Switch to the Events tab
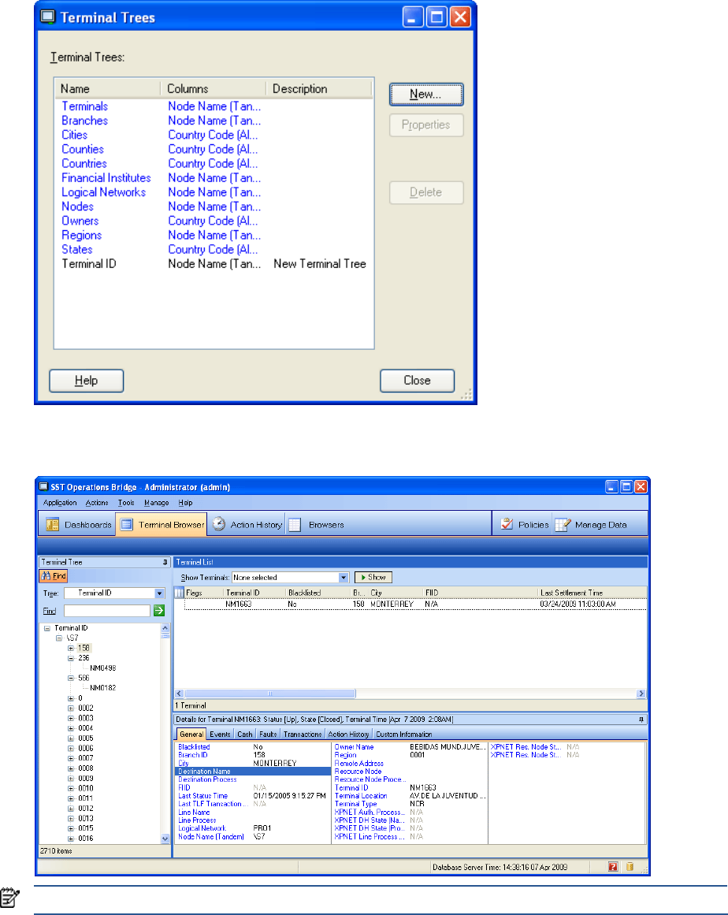This screenshot has width=728, height=915. pyautogui.click(x=220, y=734)
